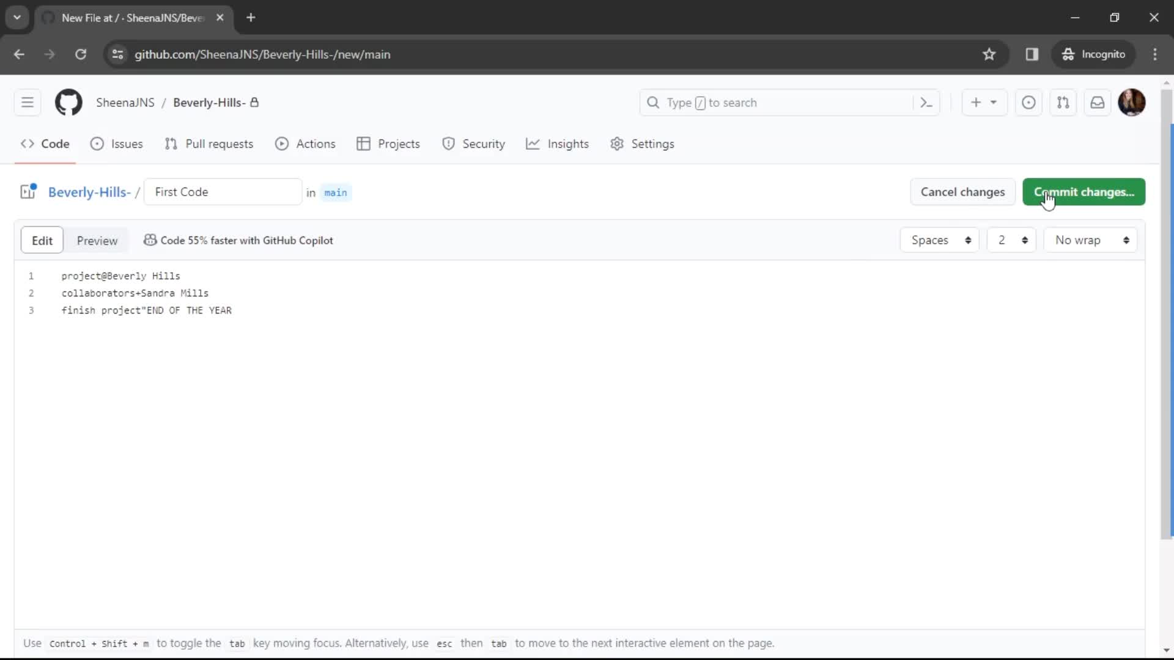Screen dimensions: 1174x660
Task: Click the Settings gear icon
Action: point(618,144)
